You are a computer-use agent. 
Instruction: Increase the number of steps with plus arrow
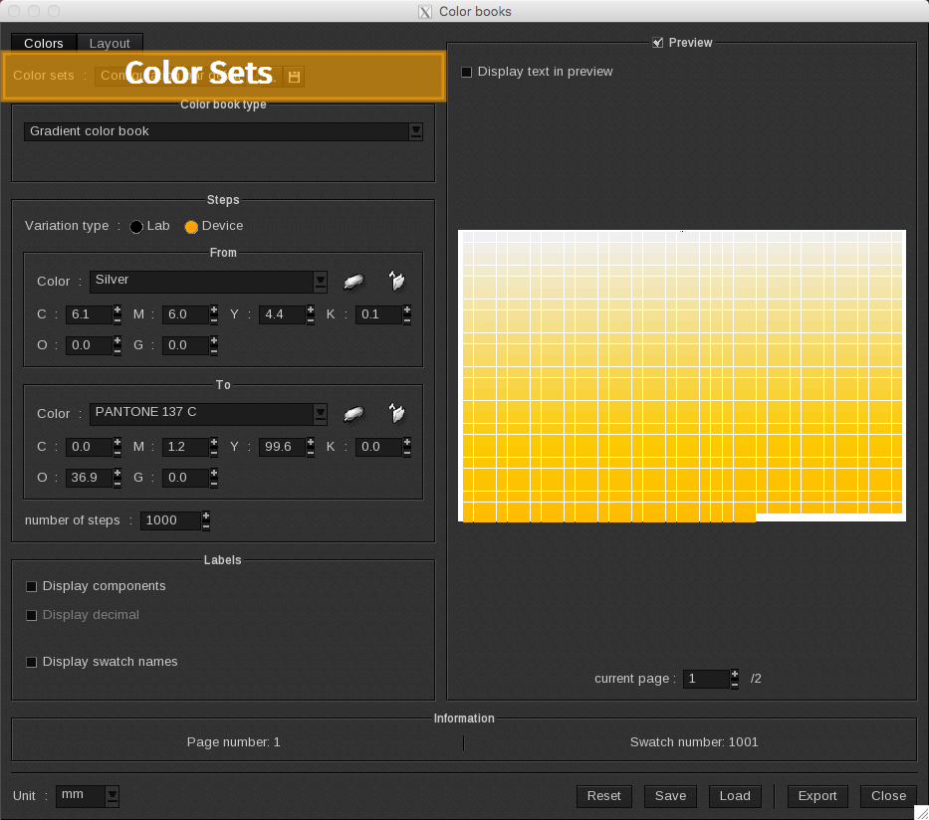(206, 515)
